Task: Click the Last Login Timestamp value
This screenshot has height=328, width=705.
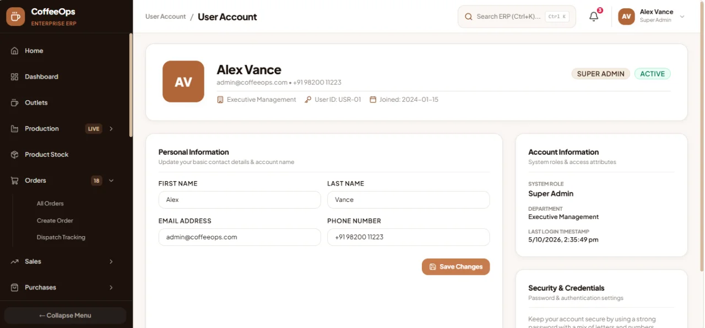Action: point(563,240)
